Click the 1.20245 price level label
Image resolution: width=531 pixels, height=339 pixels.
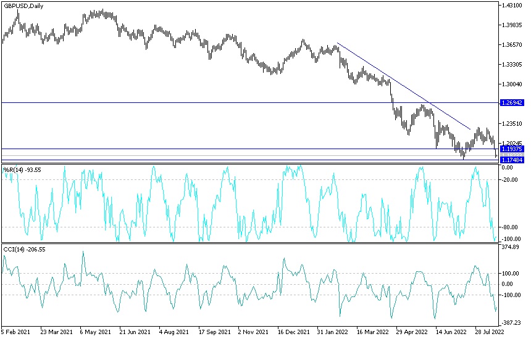click(512, 144)
